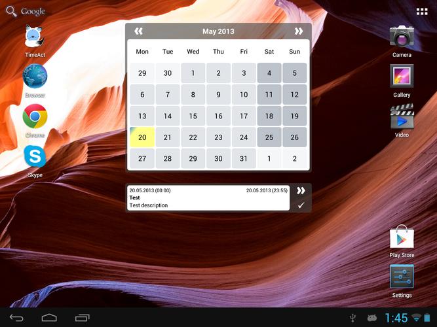
Task: Click the May 2013 month title
Action: [x=218, y=31]
